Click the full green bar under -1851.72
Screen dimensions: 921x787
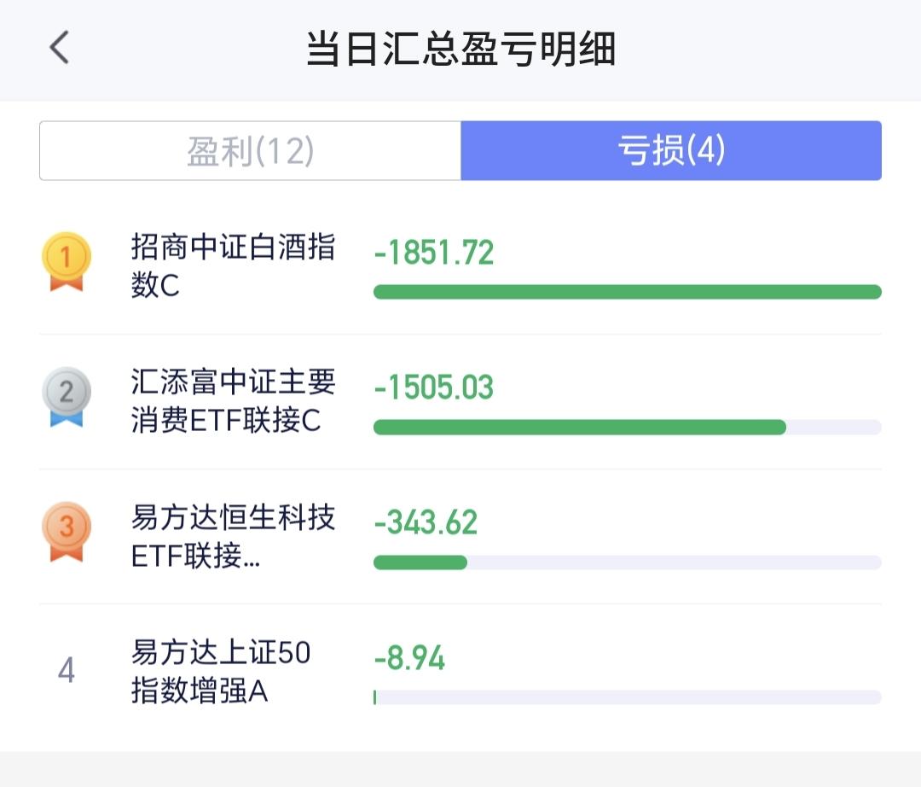(628, 292)
